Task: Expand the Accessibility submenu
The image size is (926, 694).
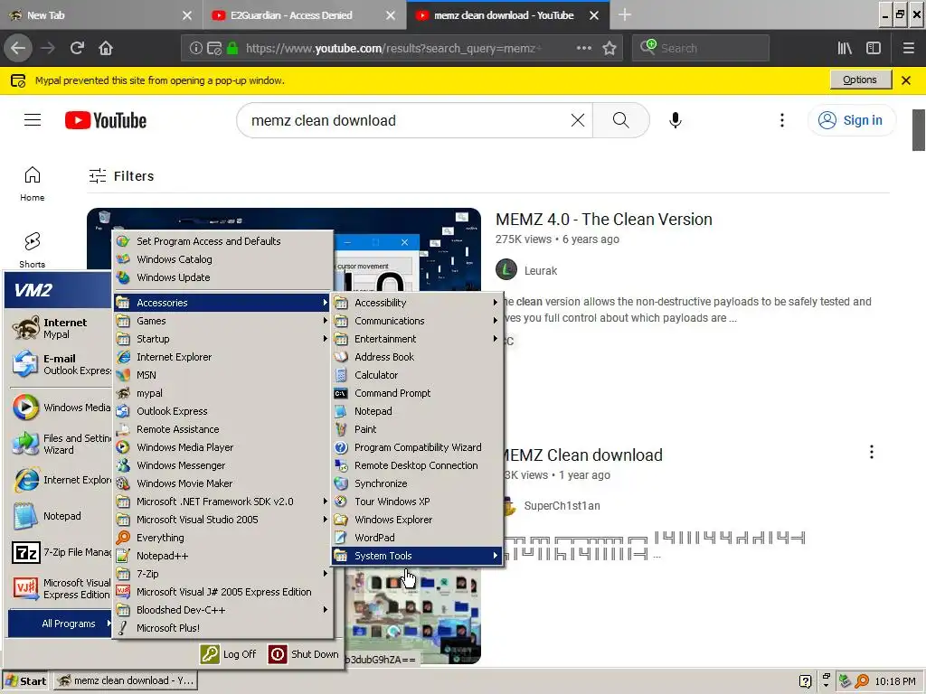Action: pyautogui.click(x=417, y=303)
